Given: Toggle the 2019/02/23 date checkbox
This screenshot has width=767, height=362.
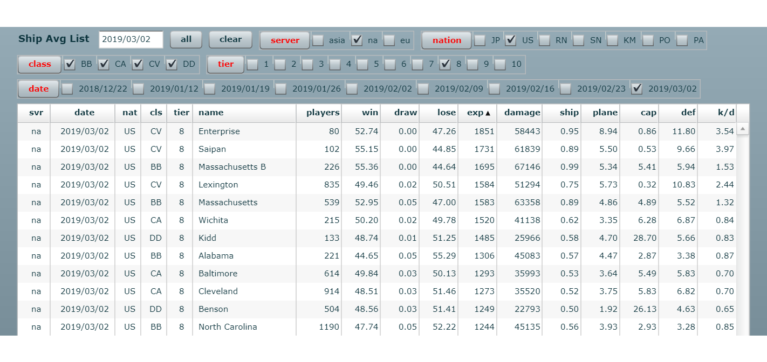Looking at the screenshot, I should click(x=565, y=89).
